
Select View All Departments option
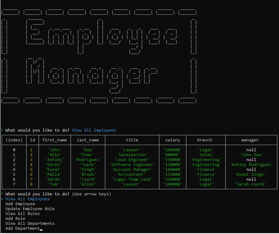(30, 224)
